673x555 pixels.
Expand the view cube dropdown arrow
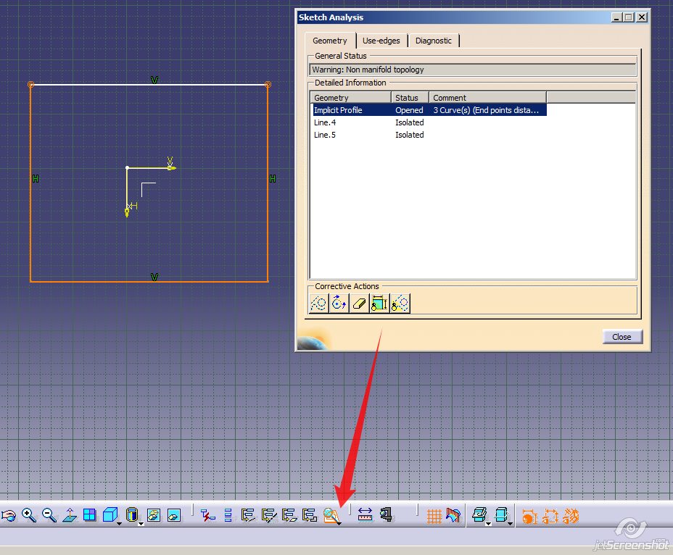[x=120, y=524]
